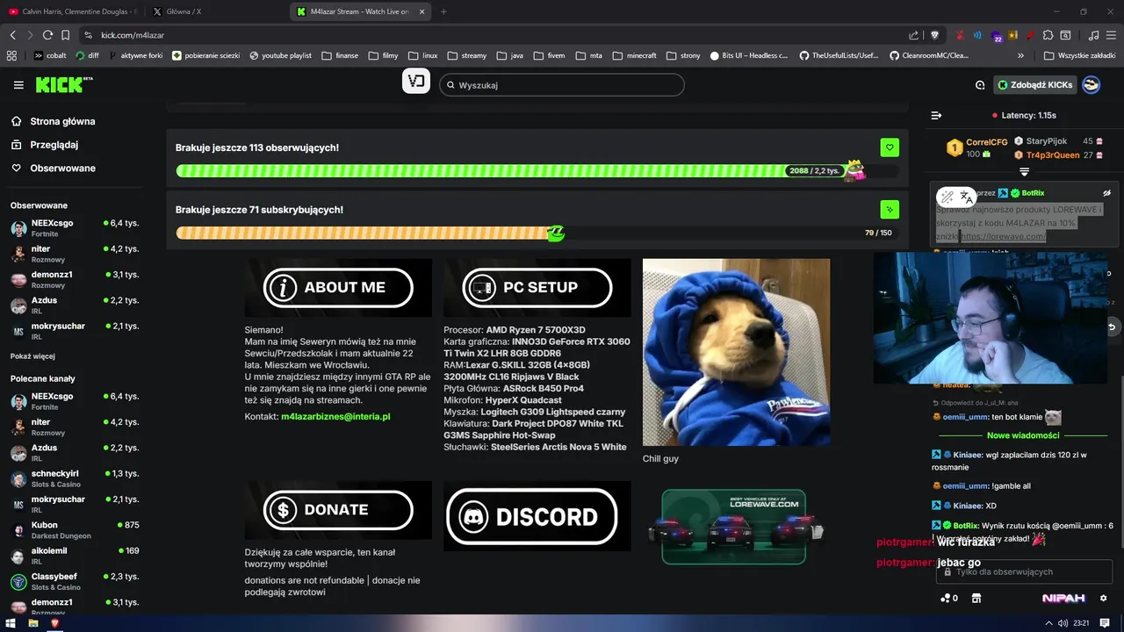Image resolution: width=1124 pixels, height=632 pixels.
Task: Open the LOREWAVE.COM vehicles banner
Action: 736,527
